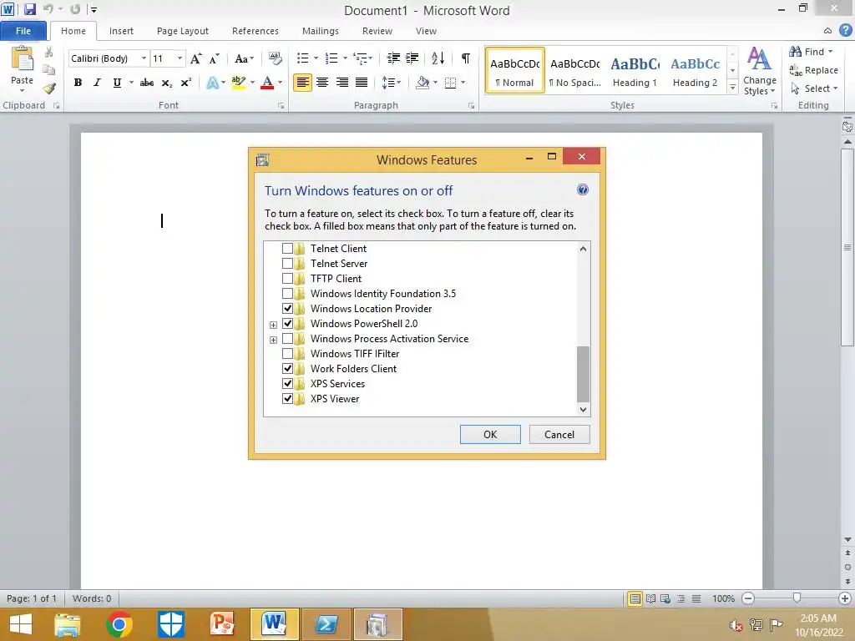Apply Subscript formatting
The image size is (855, 641).
point(166,83)
